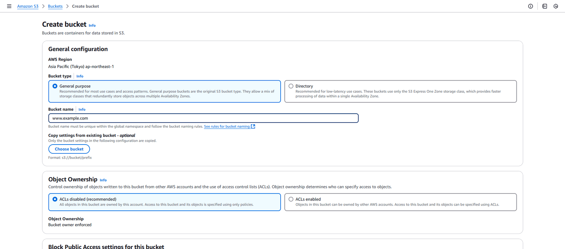
Task: Click external link icon beside bucket naming rules
Action: point(253,127)
